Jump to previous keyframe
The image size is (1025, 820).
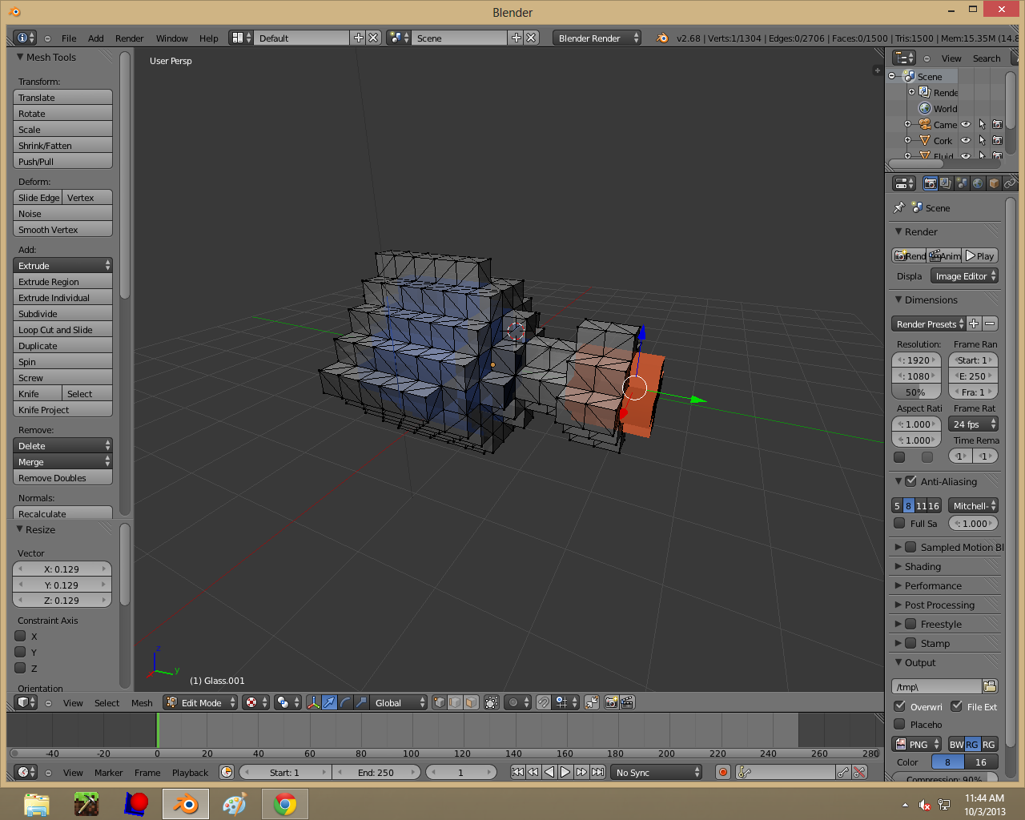tap(533, 772)
